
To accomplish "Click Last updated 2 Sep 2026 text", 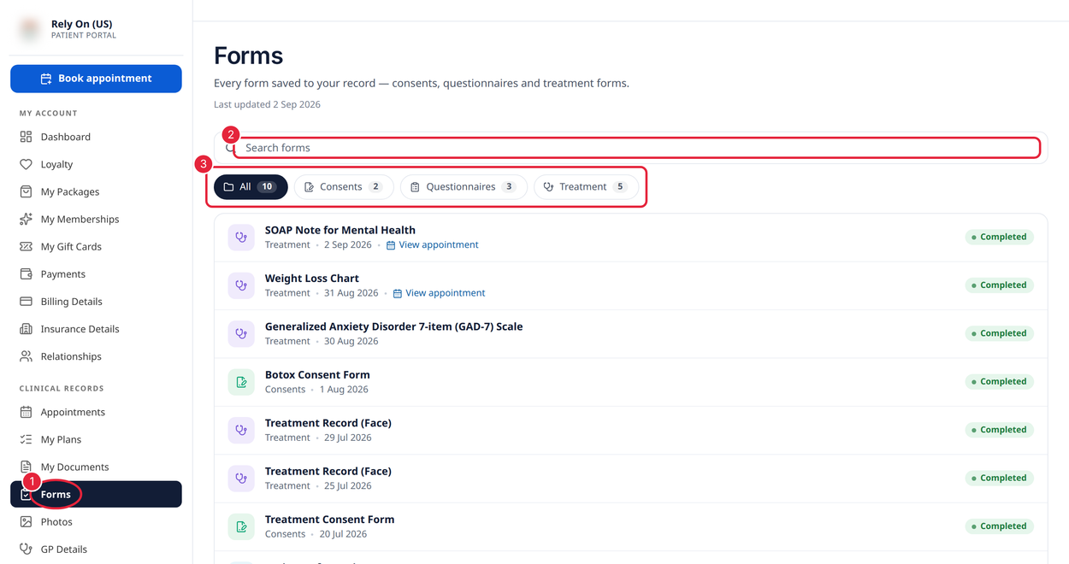I will [267, 104].
